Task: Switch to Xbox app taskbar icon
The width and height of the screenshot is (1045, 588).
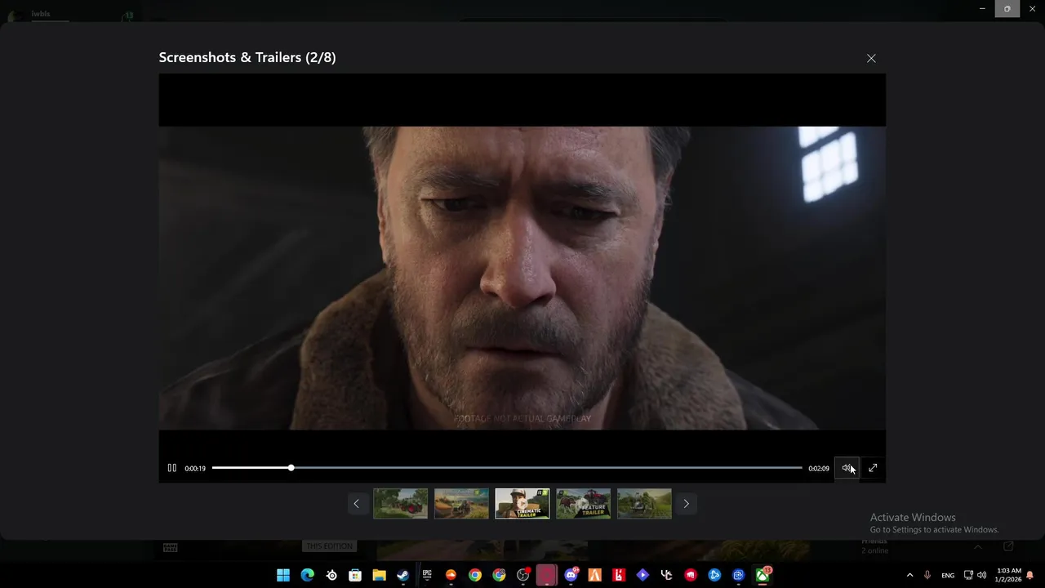Action: click(x=763, y=575)
